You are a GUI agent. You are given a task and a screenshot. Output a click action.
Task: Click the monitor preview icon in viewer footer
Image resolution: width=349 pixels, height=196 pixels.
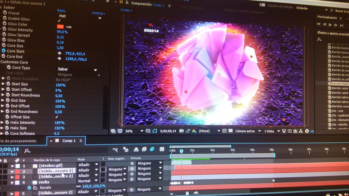[x=120, y=131]
